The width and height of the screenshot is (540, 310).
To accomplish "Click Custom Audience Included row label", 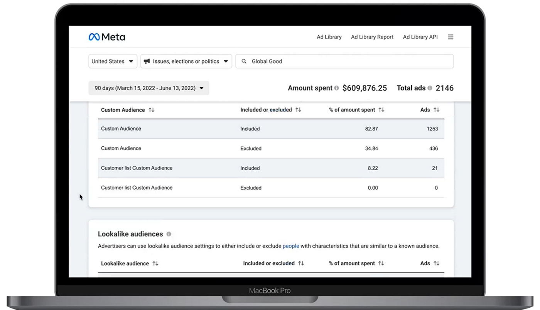I will click(x=121, y=129).
